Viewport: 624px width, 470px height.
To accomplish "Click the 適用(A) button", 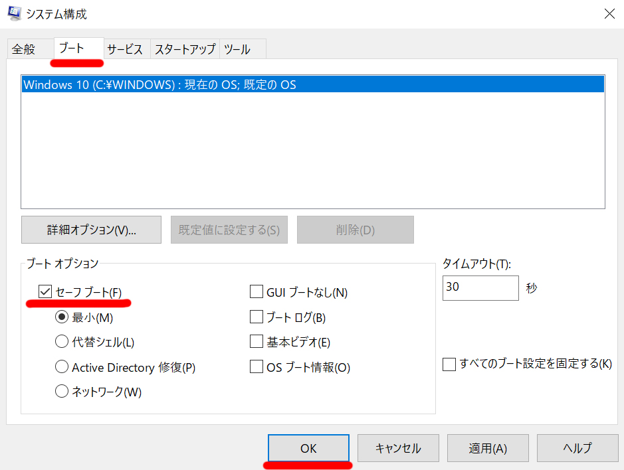I will coord(488,449).
